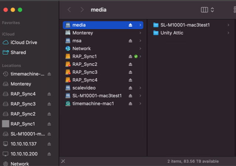Eject the scalevideo volume

[x=130, y=88]
